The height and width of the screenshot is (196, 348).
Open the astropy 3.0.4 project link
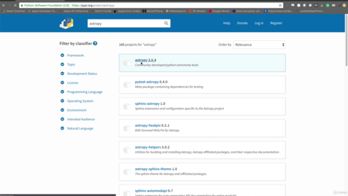pyautogui.click(x=145, y=60)
